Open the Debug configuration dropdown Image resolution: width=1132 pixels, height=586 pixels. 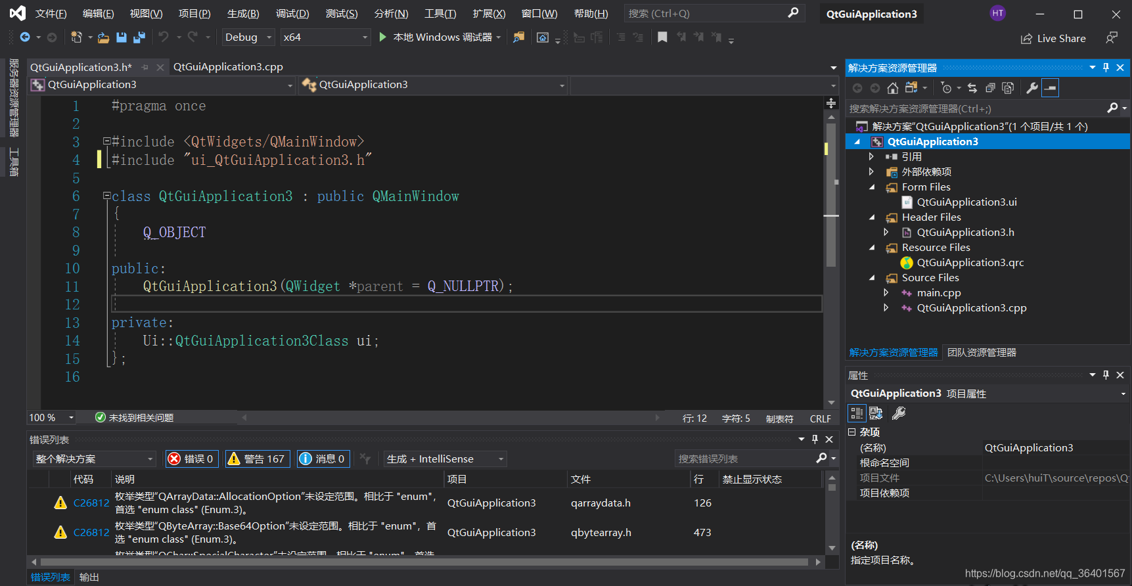tap(248, 37)
